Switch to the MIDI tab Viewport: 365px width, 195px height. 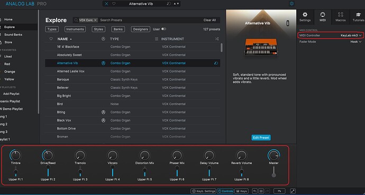point(322,17)
